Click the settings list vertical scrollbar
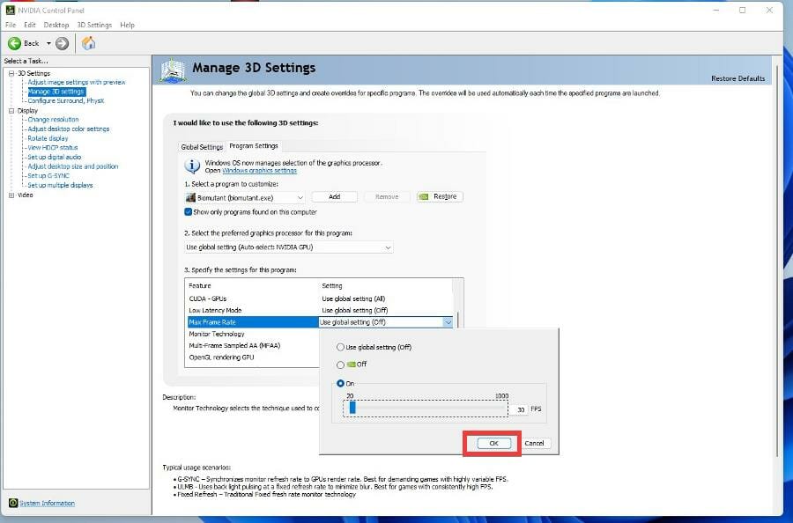Image resolution: width=793 pixels, height=523 pixels. [457, 320]
